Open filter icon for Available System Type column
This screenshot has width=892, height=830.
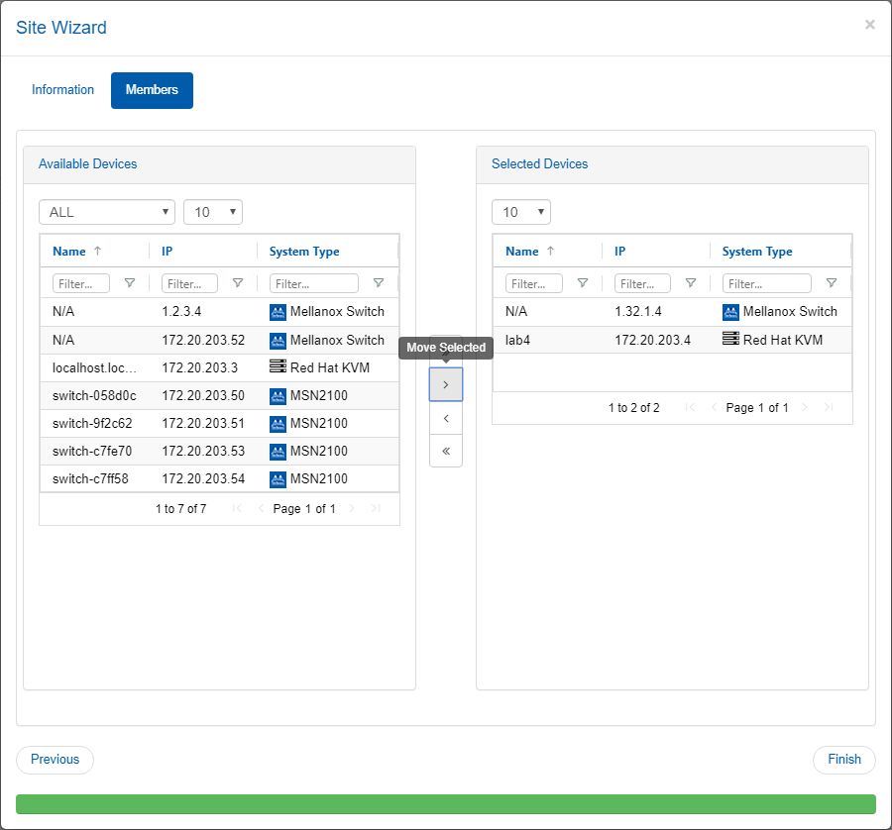click(x=379, y=283)
